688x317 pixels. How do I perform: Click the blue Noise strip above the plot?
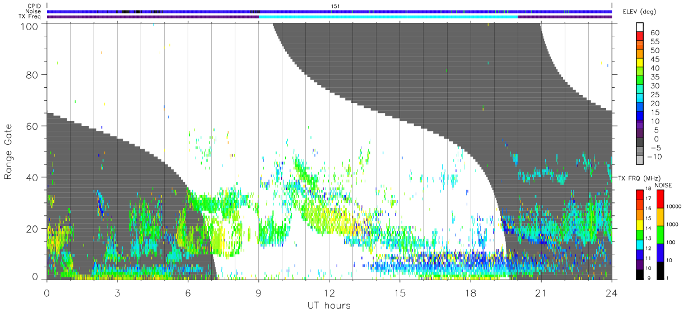329,11
